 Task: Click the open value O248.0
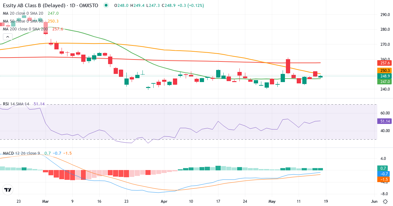tap(121, 6)
